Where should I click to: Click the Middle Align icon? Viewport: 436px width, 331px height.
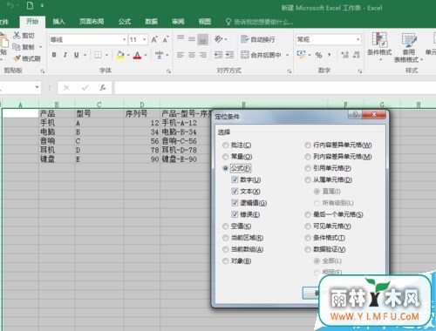192,39
